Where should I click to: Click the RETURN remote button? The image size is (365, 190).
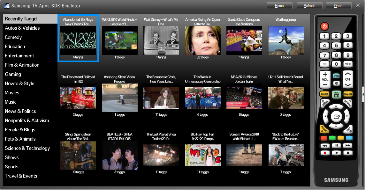(347, 103)
